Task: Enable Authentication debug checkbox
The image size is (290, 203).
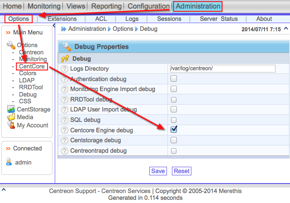Action: click(x=174, y=79)
